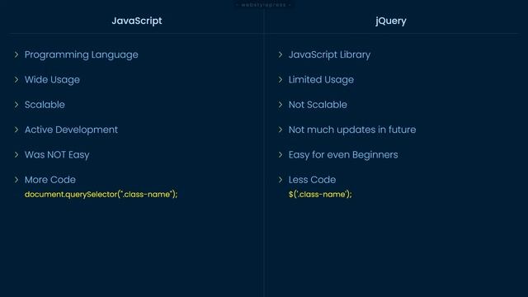Select Easy for even Beginners text
The width and height of the screenshot is (528, 297).
click(343, 155)
